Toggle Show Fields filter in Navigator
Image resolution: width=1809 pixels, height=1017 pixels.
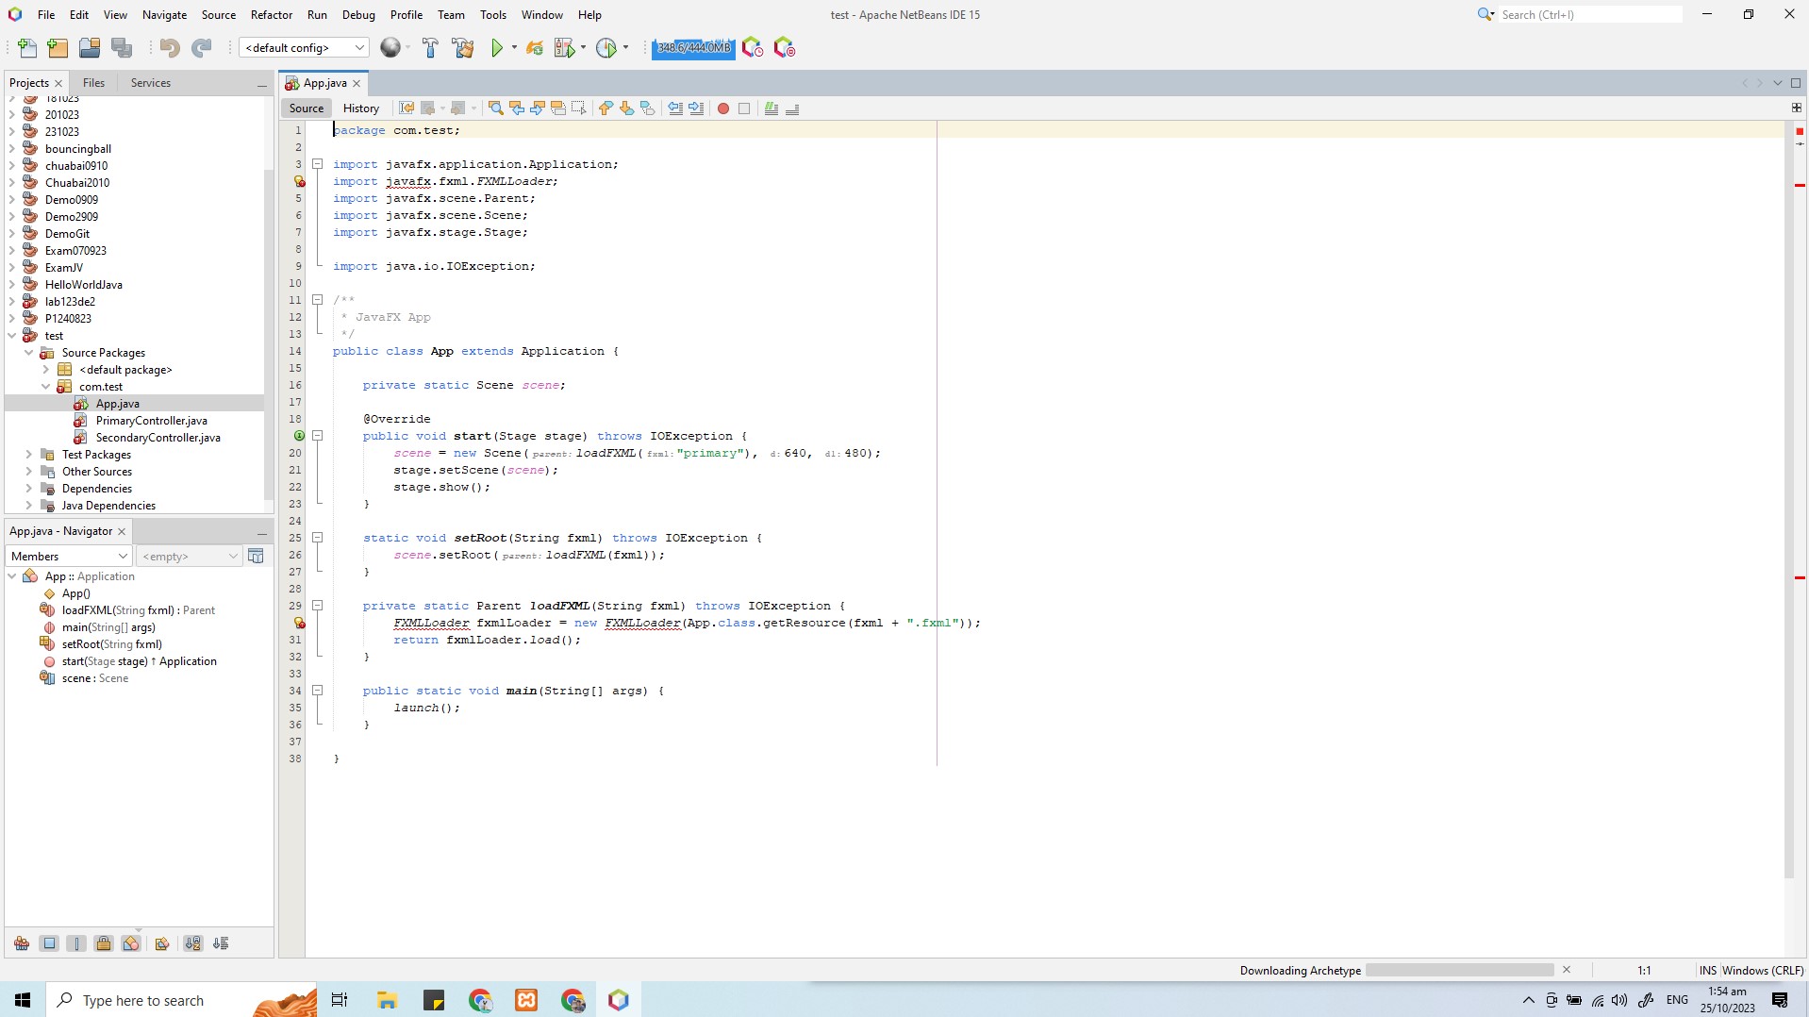[x=50, y=943]
